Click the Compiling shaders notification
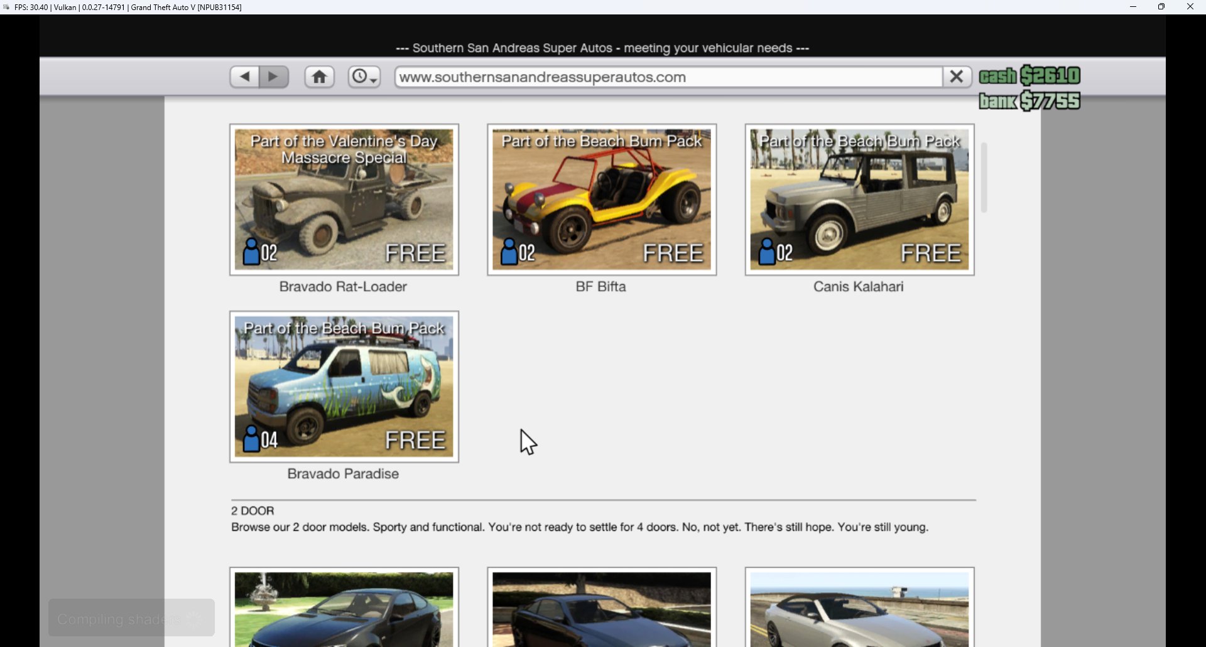 pos(131,618)
